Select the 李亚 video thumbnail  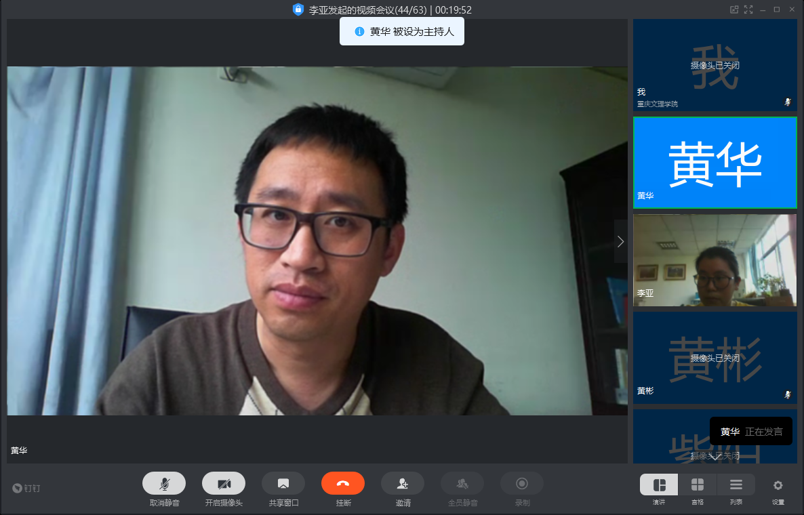click(x=715, y=260)
